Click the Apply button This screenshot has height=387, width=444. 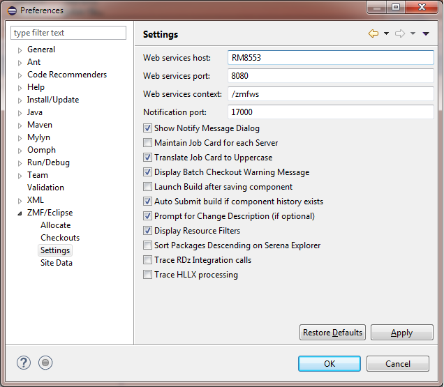[402, 333]
